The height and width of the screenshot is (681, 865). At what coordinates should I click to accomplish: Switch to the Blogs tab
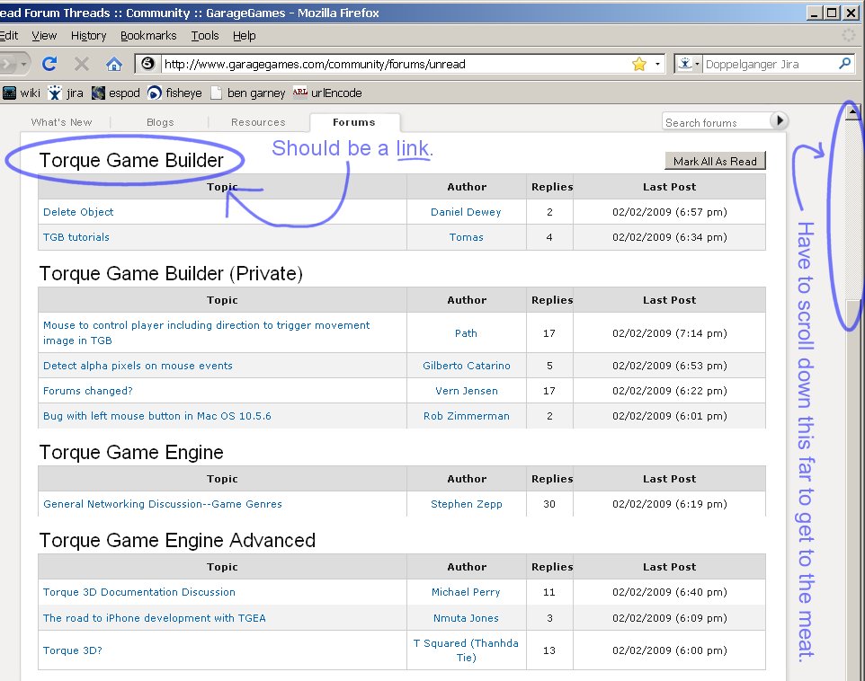(x=160, y=122)
